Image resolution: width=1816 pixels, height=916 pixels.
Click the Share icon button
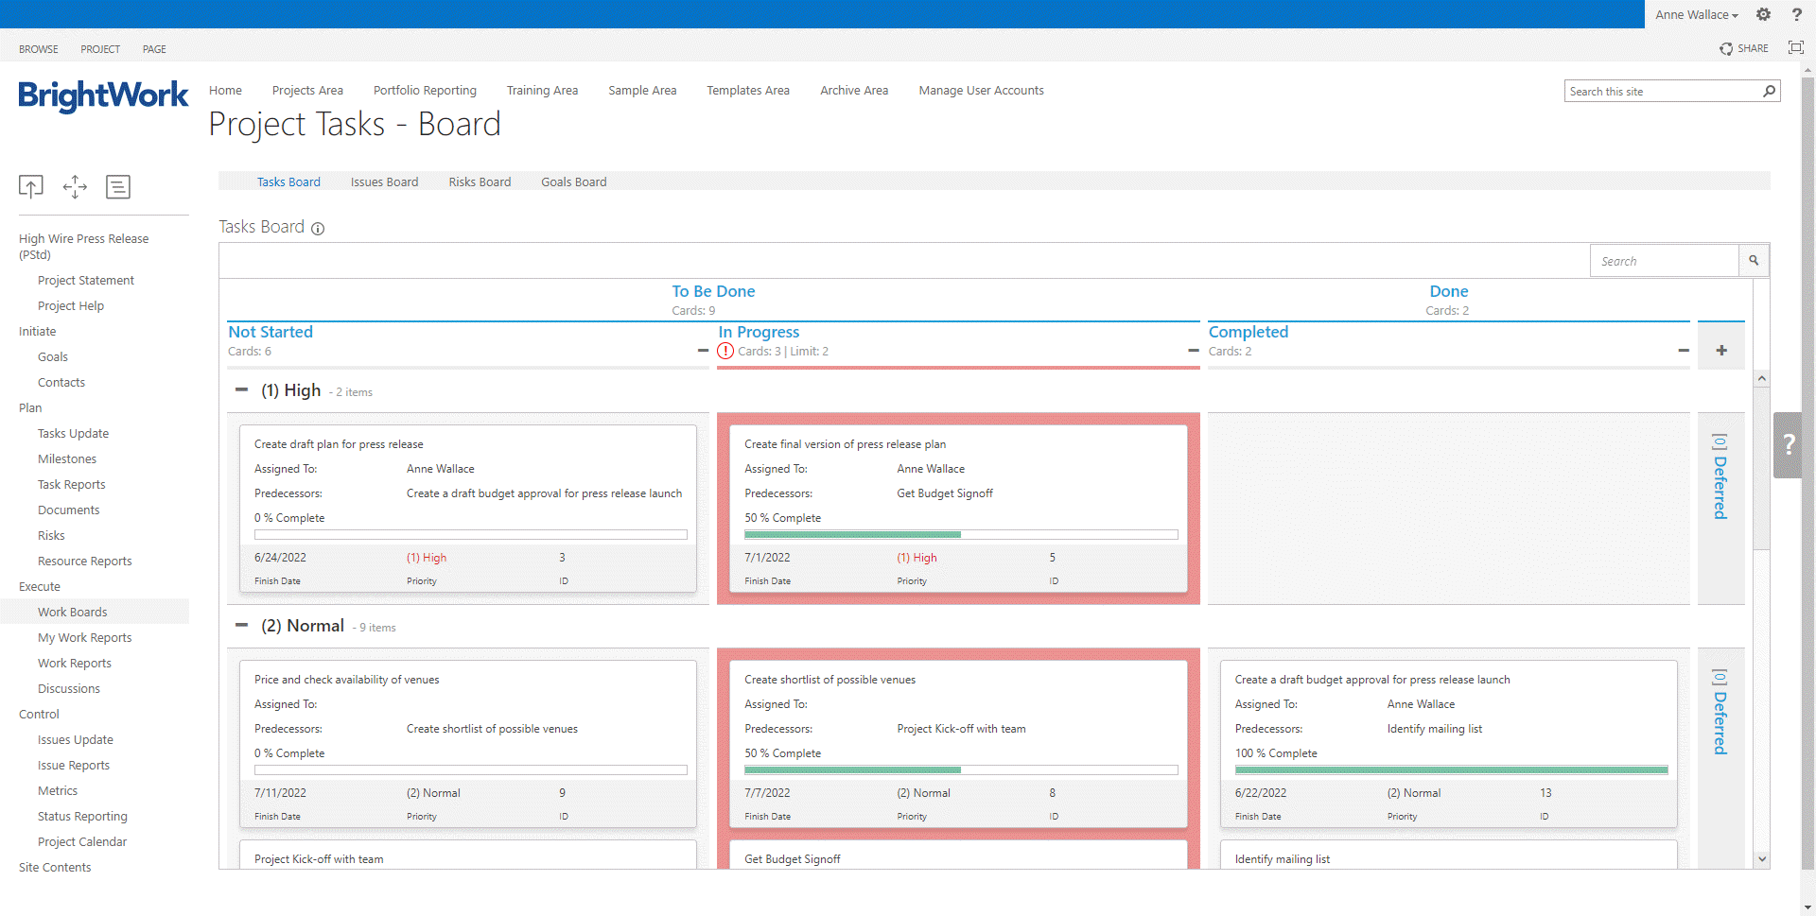pos(1743,48)
